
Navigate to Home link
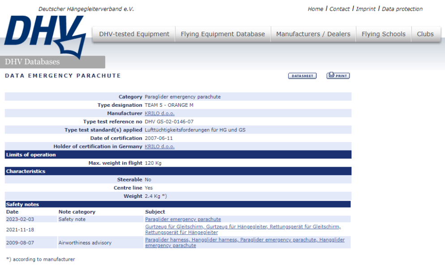315,9
